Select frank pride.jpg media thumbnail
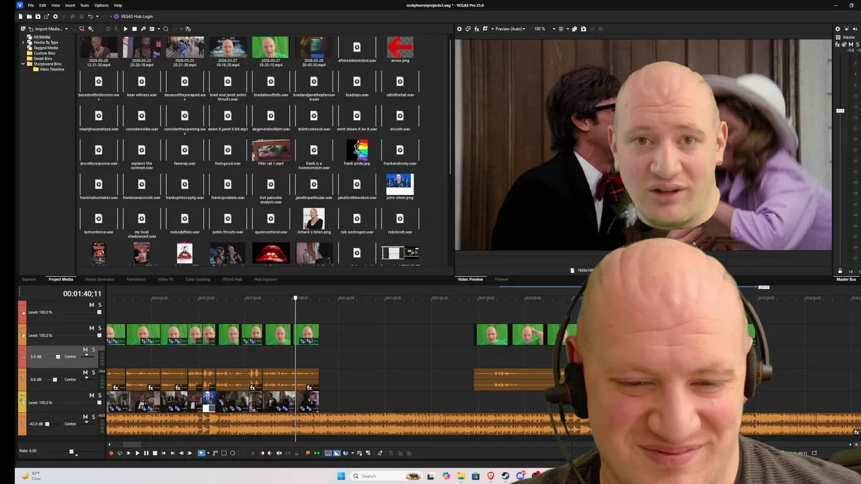The width and height of the screenshot is (861, 484). 357,150
